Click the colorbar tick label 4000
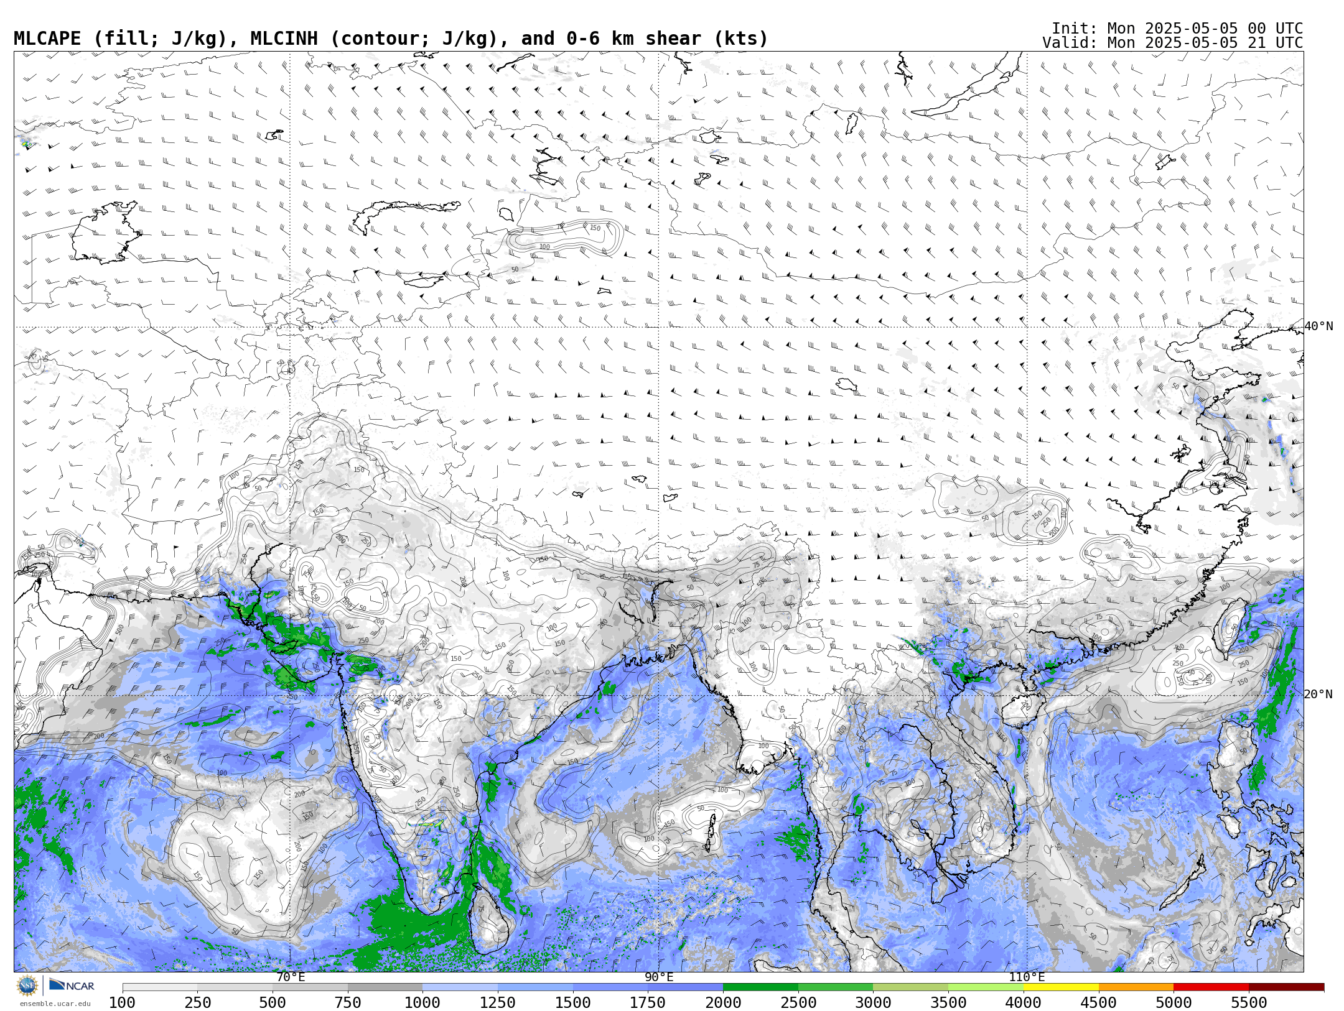Viewport: 1344px width, 1011px height. click(1024, 1003)
